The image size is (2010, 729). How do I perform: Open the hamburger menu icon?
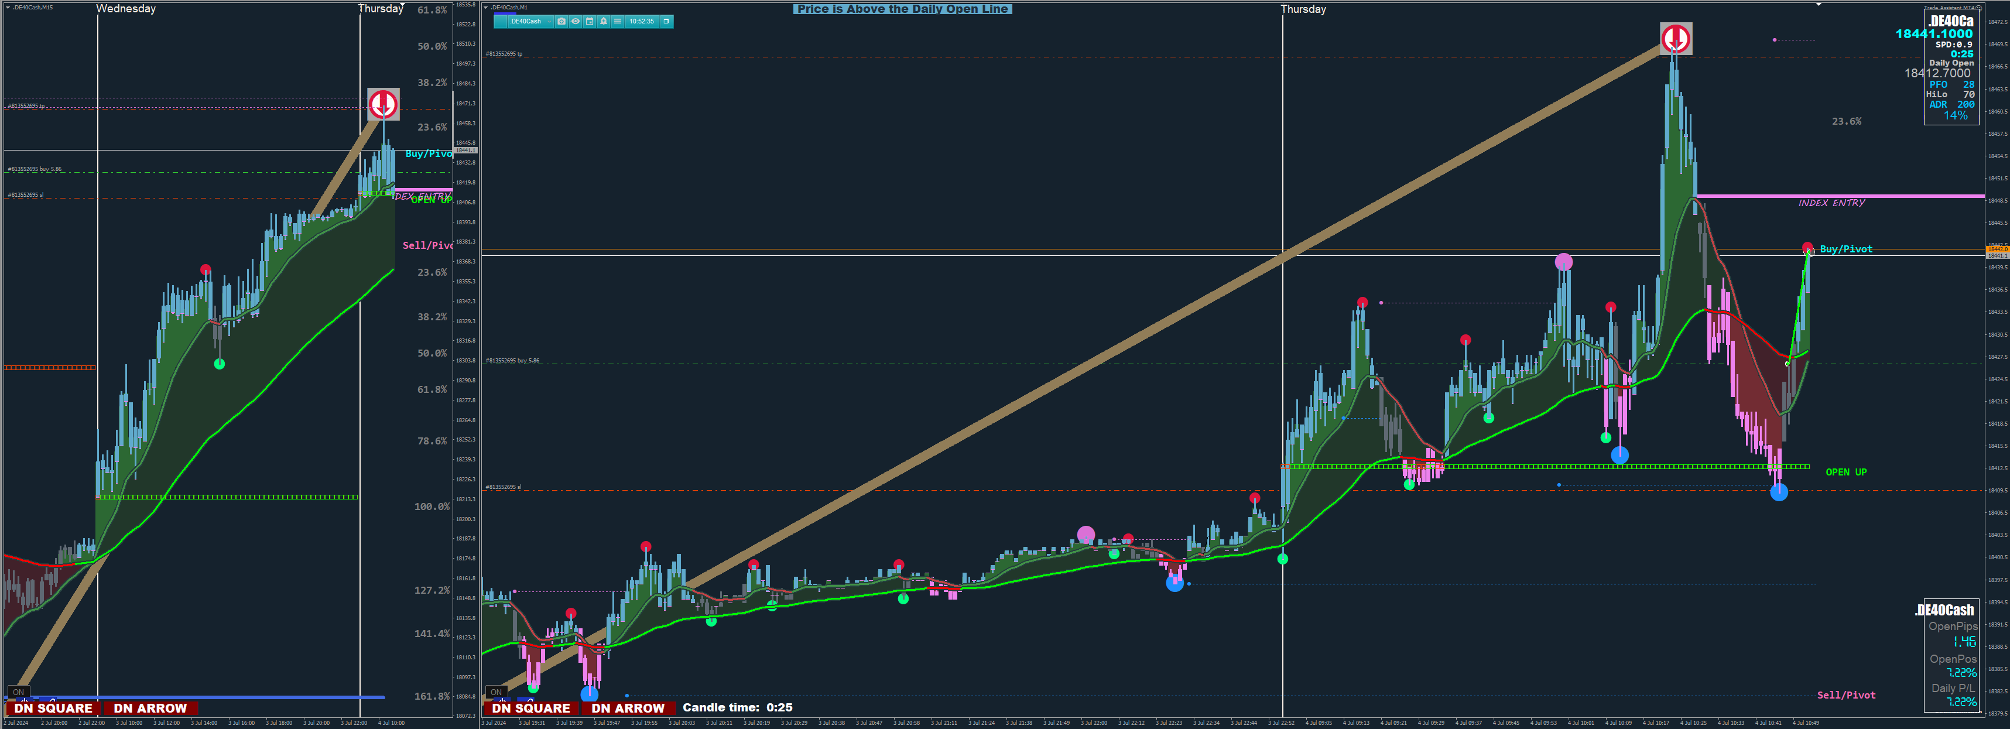click(618, 21)
